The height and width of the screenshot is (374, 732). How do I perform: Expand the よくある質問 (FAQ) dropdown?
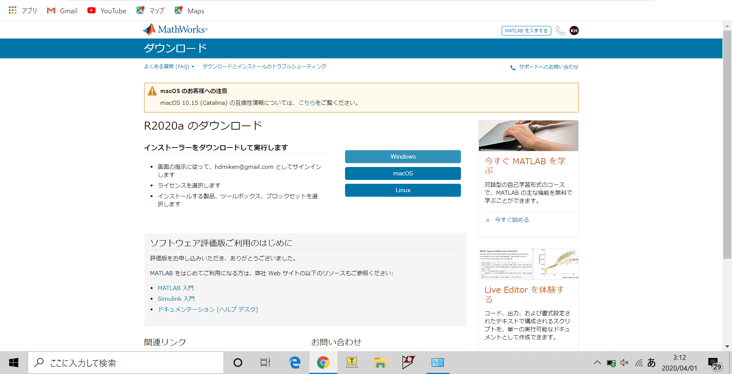point(169,67)
